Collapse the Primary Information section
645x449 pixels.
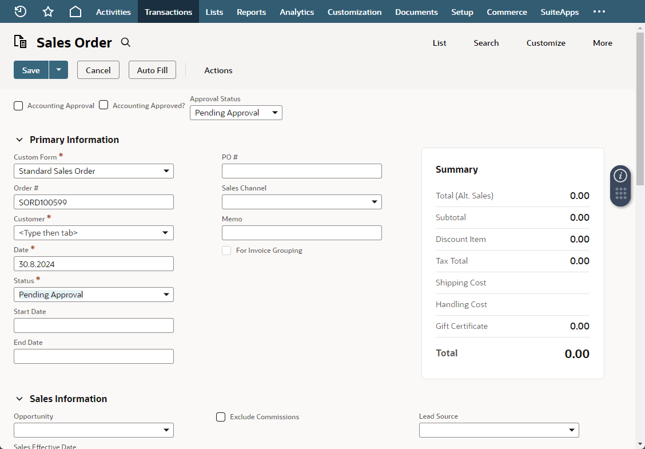pyautogui.click(x=19, y=139)
